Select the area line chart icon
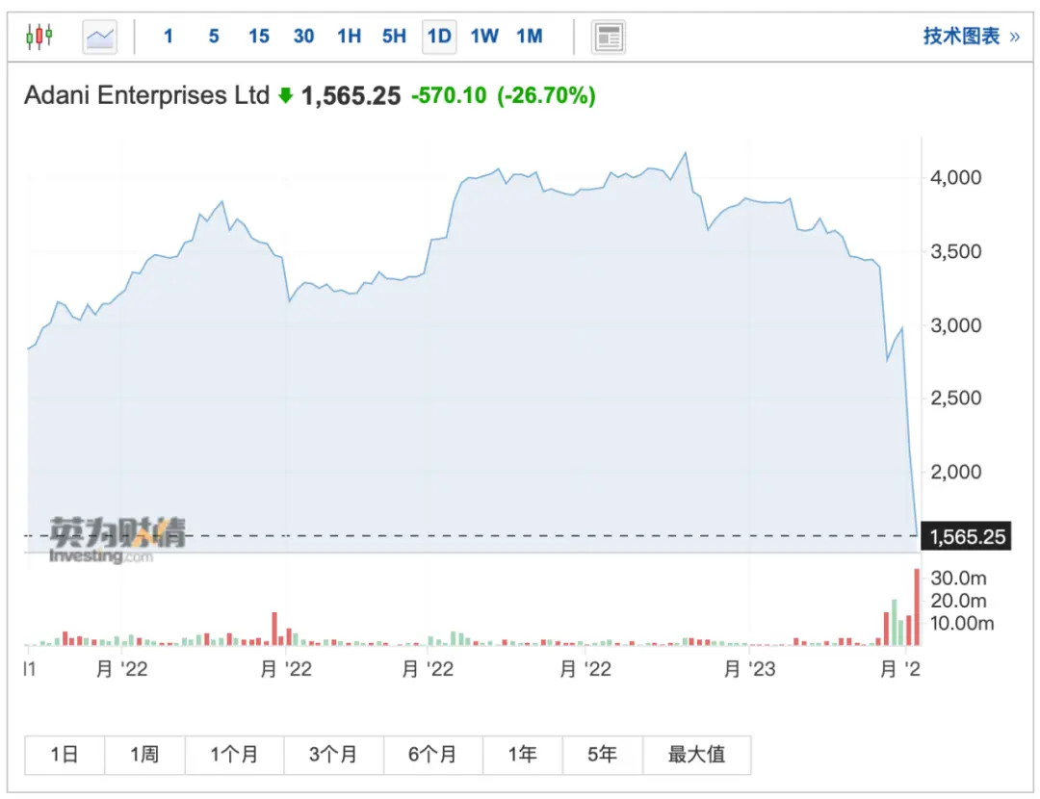Viewport: 1040px width, 799px height. [x=100, y=37]
